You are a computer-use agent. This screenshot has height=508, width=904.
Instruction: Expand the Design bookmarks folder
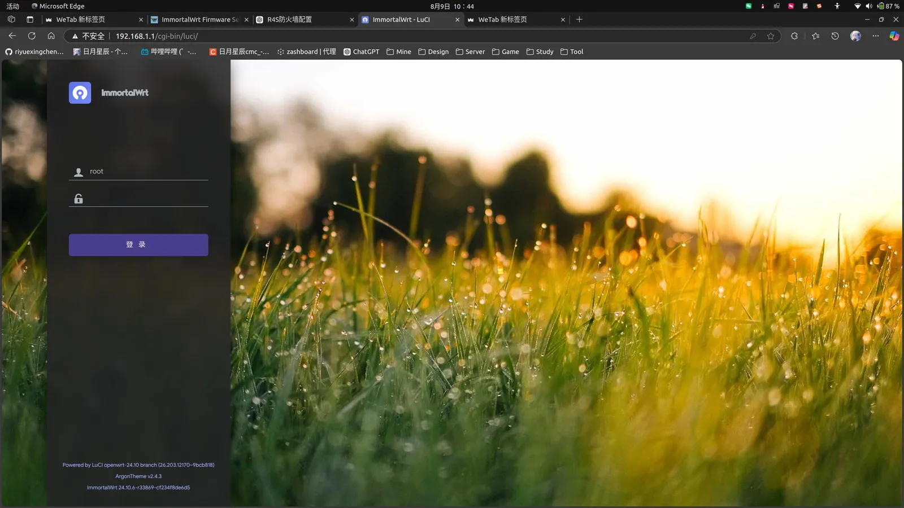(433, 52)
